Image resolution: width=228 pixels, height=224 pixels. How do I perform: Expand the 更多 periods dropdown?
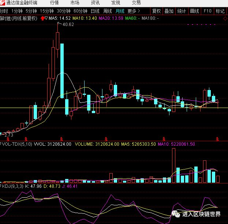(134, 11)
